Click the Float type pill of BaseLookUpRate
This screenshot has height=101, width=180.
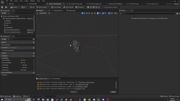(23, 63)
